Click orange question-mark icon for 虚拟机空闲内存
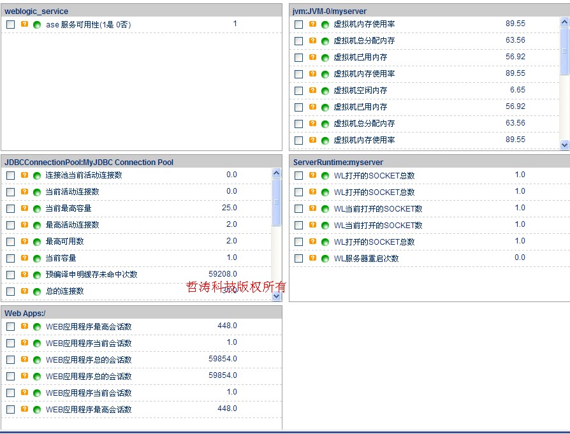 (x=312, y=90)
